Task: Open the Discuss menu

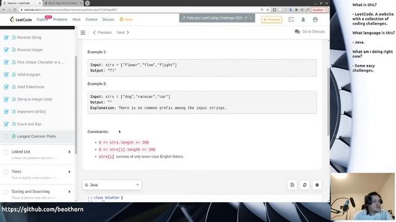Action: coord(108,19)
